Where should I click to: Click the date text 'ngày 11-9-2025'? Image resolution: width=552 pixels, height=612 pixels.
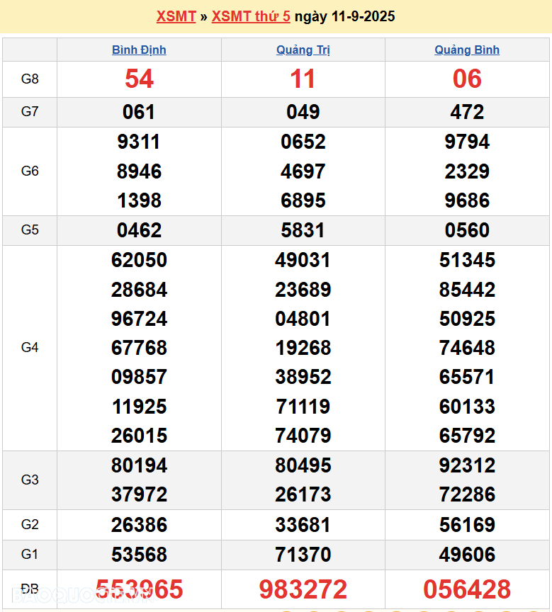tap(344, 16)
